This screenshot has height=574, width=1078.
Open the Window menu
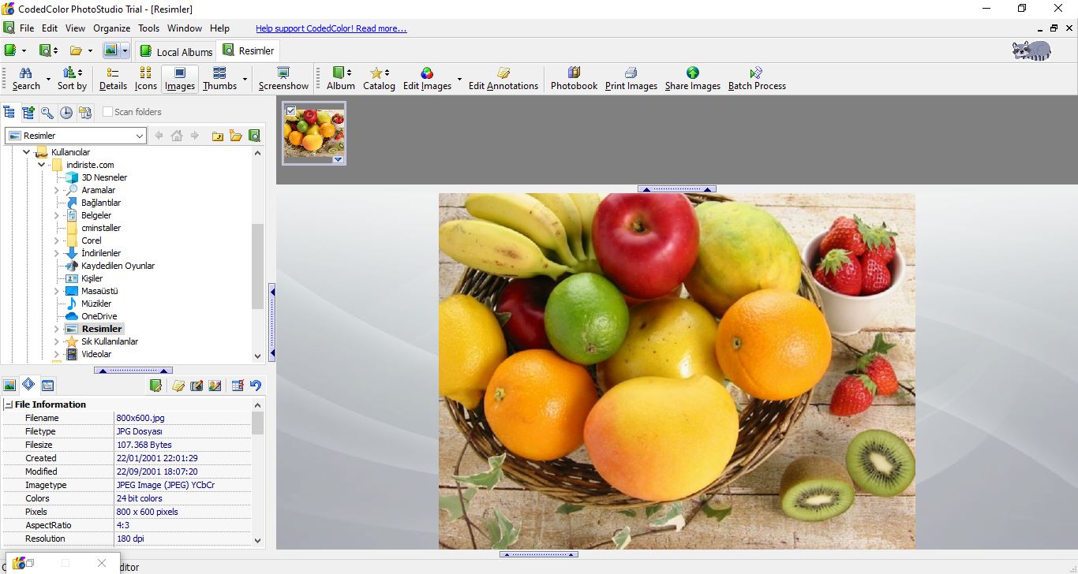click(185, 28)
